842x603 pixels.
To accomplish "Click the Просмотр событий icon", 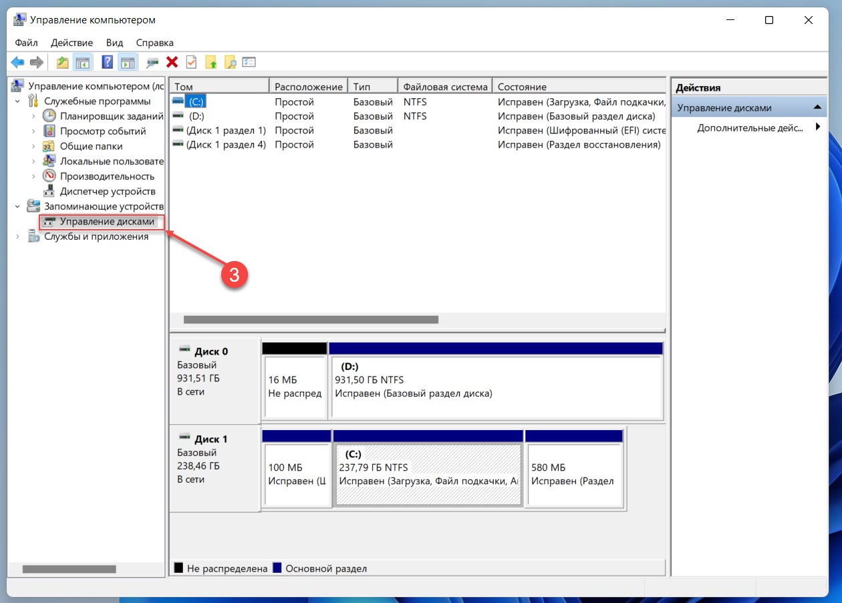I will click(49, 131).
